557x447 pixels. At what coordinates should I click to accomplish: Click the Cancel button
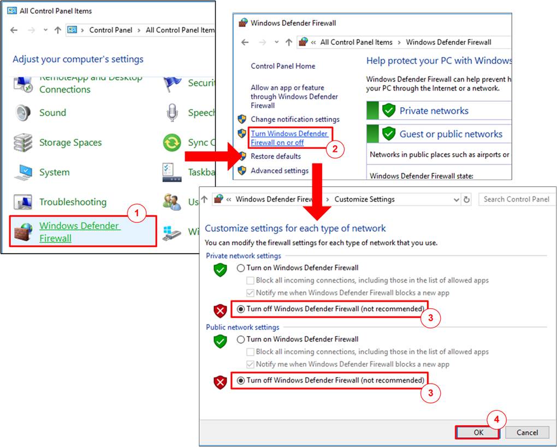(527, 432)
